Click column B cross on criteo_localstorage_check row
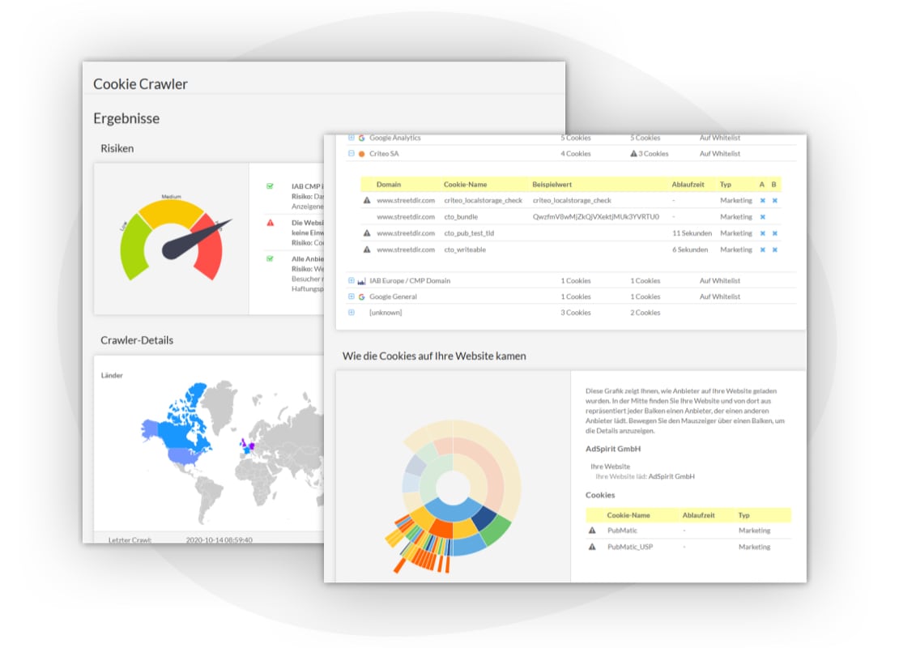 [774, 201]
